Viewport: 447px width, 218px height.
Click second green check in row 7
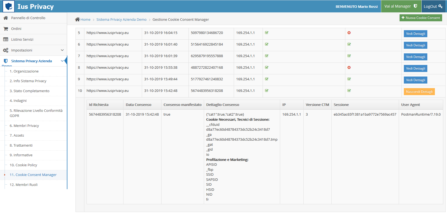pos(349,56)
